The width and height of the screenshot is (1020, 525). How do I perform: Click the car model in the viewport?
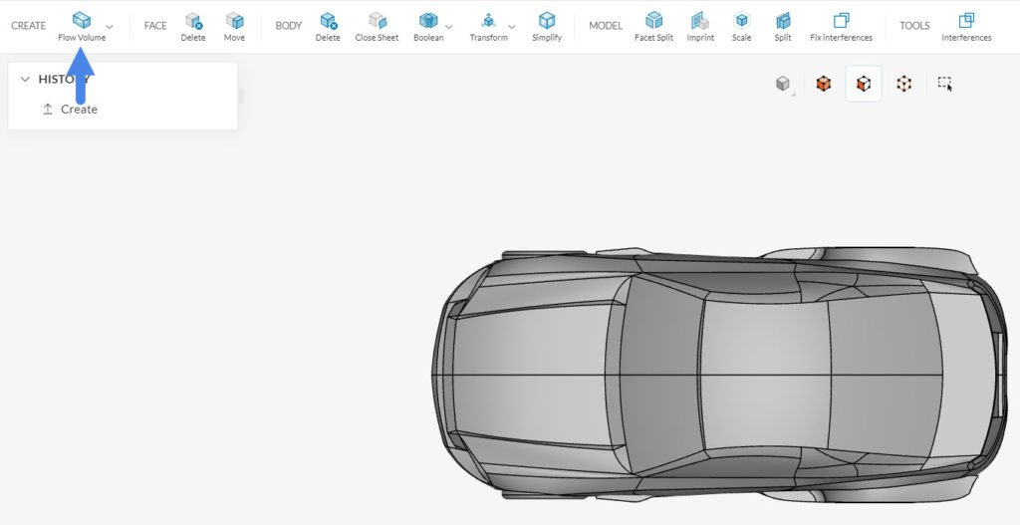pyautogui.click(x=721, y=374)
